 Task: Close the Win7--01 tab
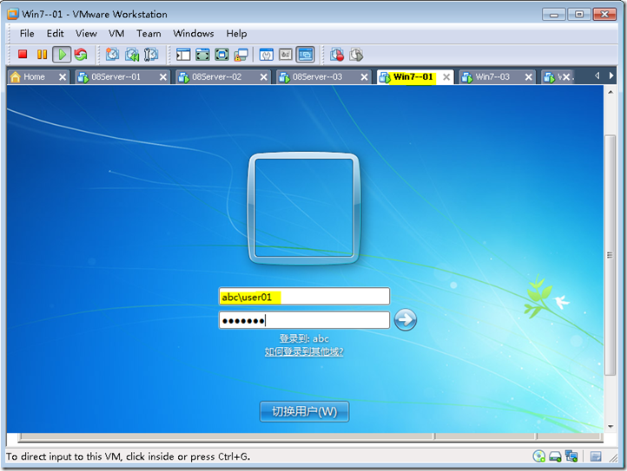tap(446, 77)
